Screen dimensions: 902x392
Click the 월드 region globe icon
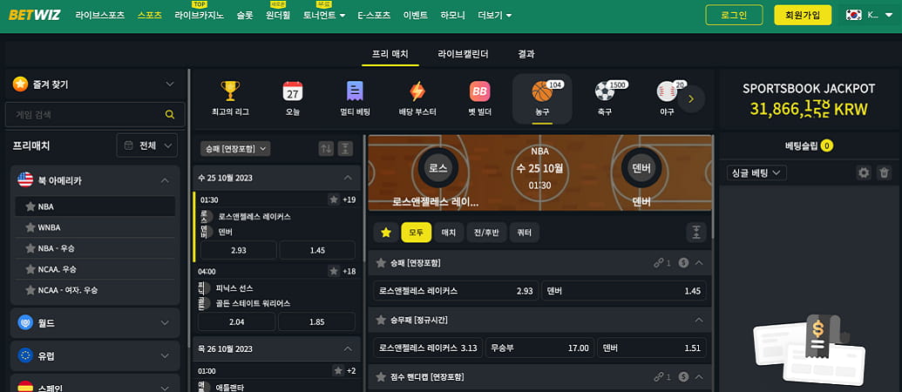tap(25, 322)
